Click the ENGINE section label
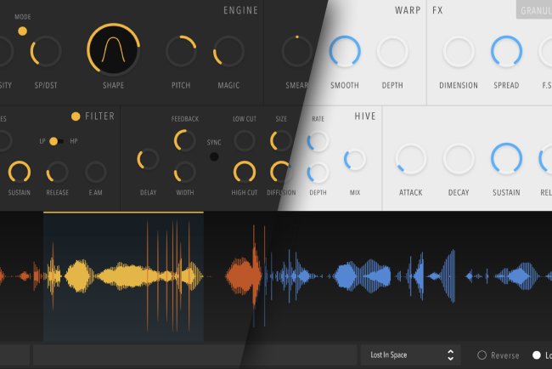The height and width of the screenshot is (369, 552). tap(241, 10)
